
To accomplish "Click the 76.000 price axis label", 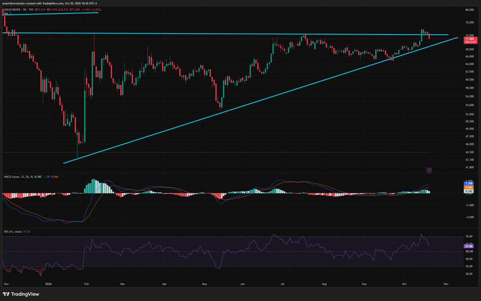I will point(470,22).
